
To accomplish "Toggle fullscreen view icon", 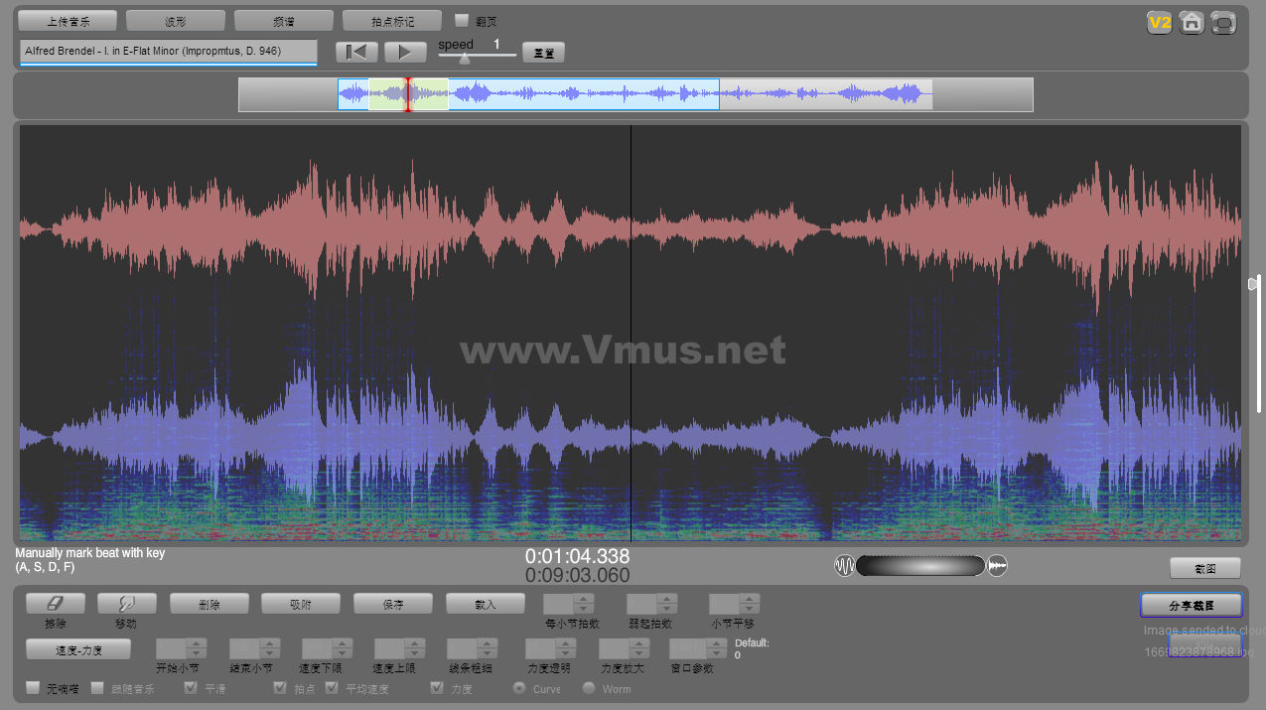I will [x=1223, y=23].
